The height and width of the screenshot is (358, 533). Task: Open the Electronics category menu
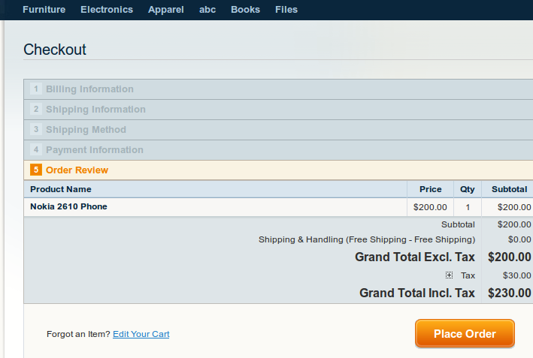(107, 10)
